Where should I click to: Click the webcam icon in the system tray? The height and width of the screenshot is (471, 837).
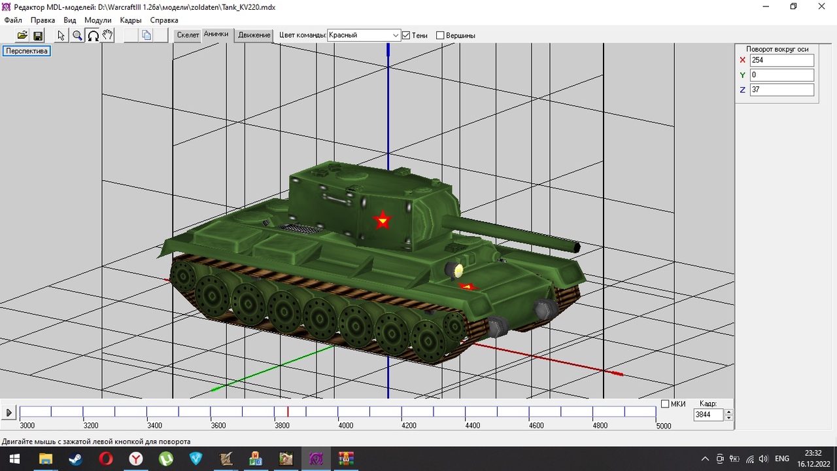[x=720, y=459]
